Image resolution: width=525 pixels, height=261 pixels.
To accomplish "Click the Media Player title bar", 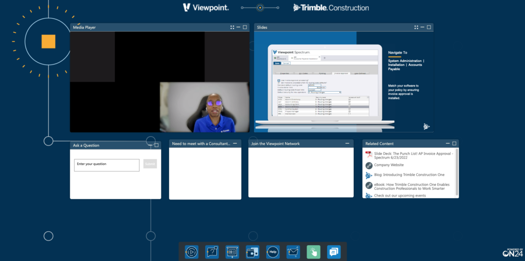I will (x=160, y=28).
